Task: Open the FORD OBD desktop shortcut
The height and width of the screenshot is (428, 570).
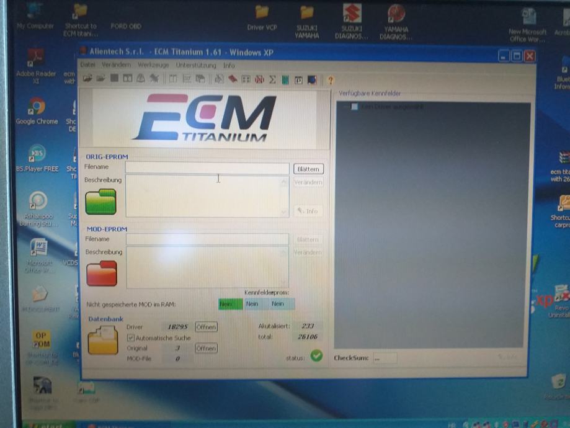Action: (126, 26)
